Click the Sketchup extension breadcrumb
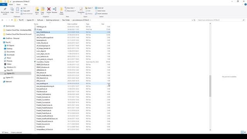The width and height of the screenshot is (247, 139). pos(52,20)
